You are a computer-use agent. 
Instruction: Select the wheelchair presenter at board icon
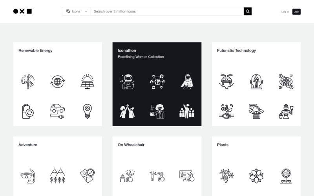(x=187, y=176)
